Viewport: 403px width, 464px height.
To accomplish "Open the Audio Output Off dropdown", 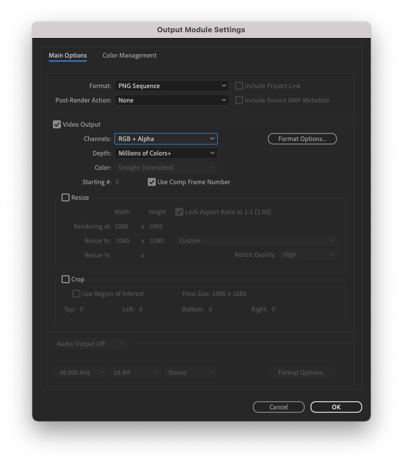I will pyautogui.click(x=90, y=344).
